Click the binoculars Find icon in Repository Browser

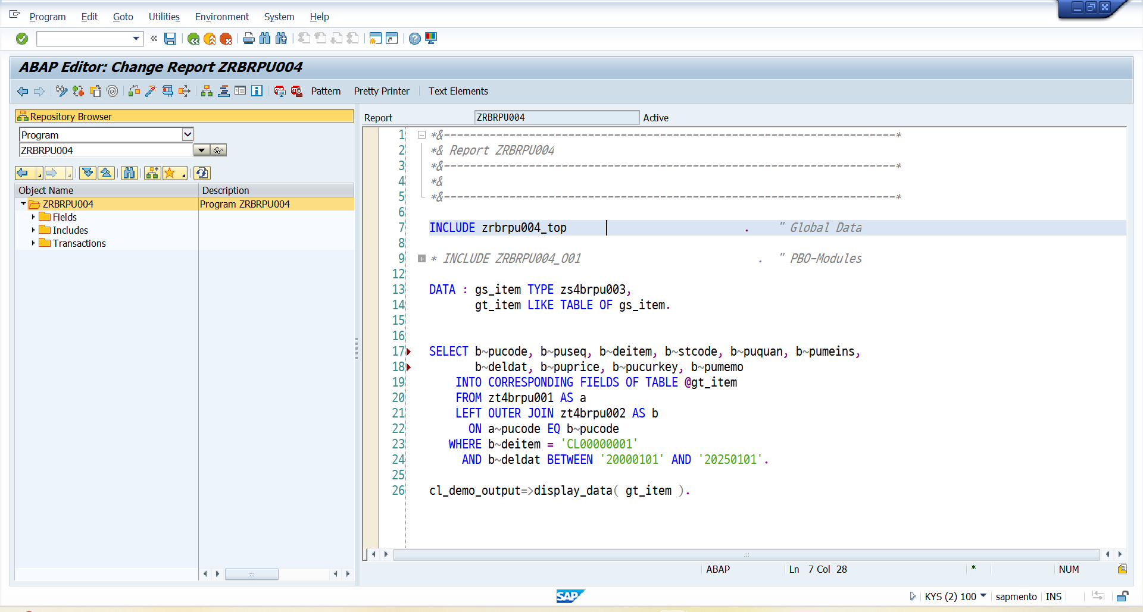[129, 173]
